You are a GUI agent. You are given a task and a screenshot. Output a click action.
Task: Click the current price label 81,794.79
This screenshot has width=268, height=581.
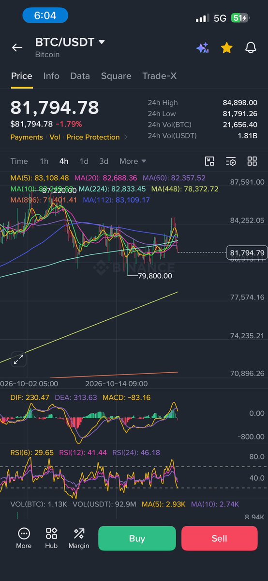tap(247, 253)
